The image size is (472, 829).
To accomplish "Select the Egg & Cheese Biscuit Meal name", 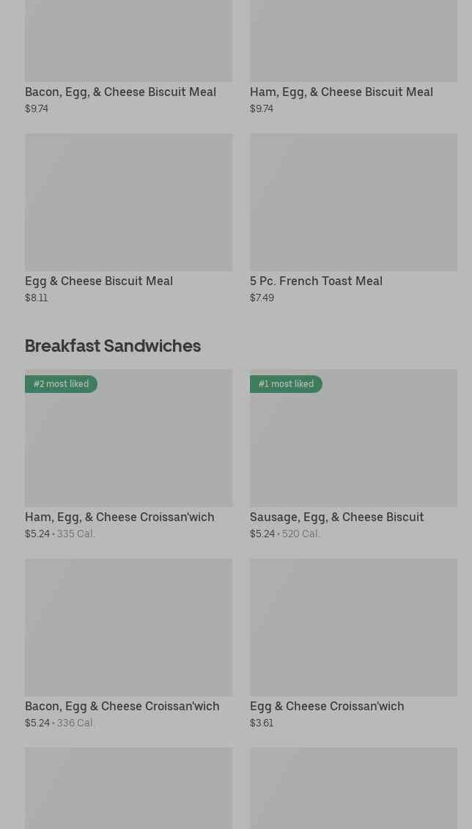I will (99, 281).
